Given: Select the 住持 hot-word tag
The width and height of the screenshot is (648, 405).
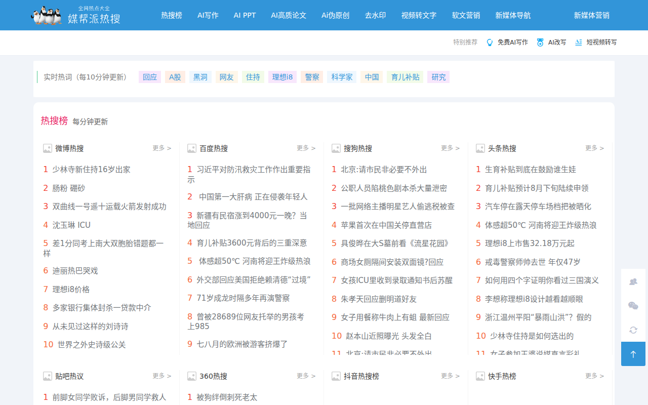Looking at the screenshot, I should point(253,77).
